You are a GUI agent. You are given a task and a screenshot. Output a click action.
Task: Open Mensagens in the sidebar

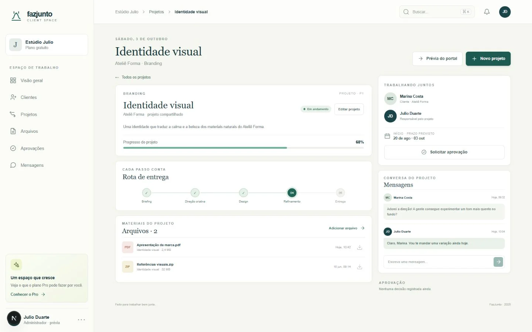point(47,165)
